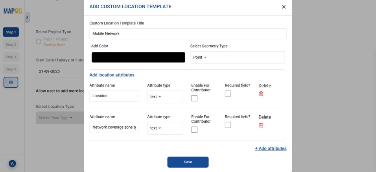Screen dimensions: 376x172
Task: Enable For Contributor on Location attribute
Action: click(194, 98)
